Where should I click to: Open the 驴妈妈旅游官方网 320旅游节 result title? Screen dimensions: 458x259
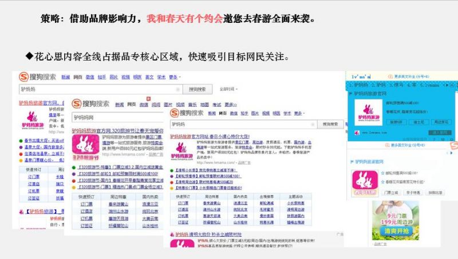[118, 130]
